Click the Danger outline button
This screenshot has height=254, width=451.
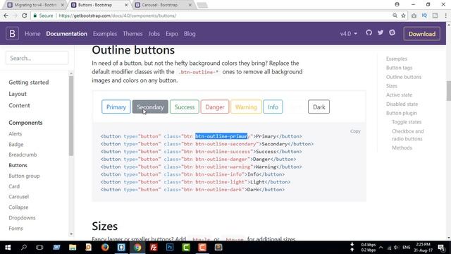point(215,107)
